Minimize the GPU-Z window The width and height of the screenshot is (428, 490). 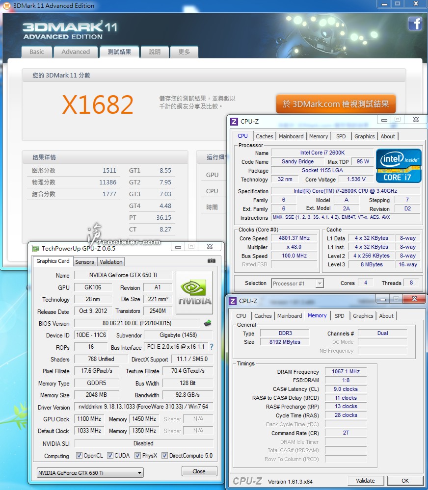click(178, 247)
